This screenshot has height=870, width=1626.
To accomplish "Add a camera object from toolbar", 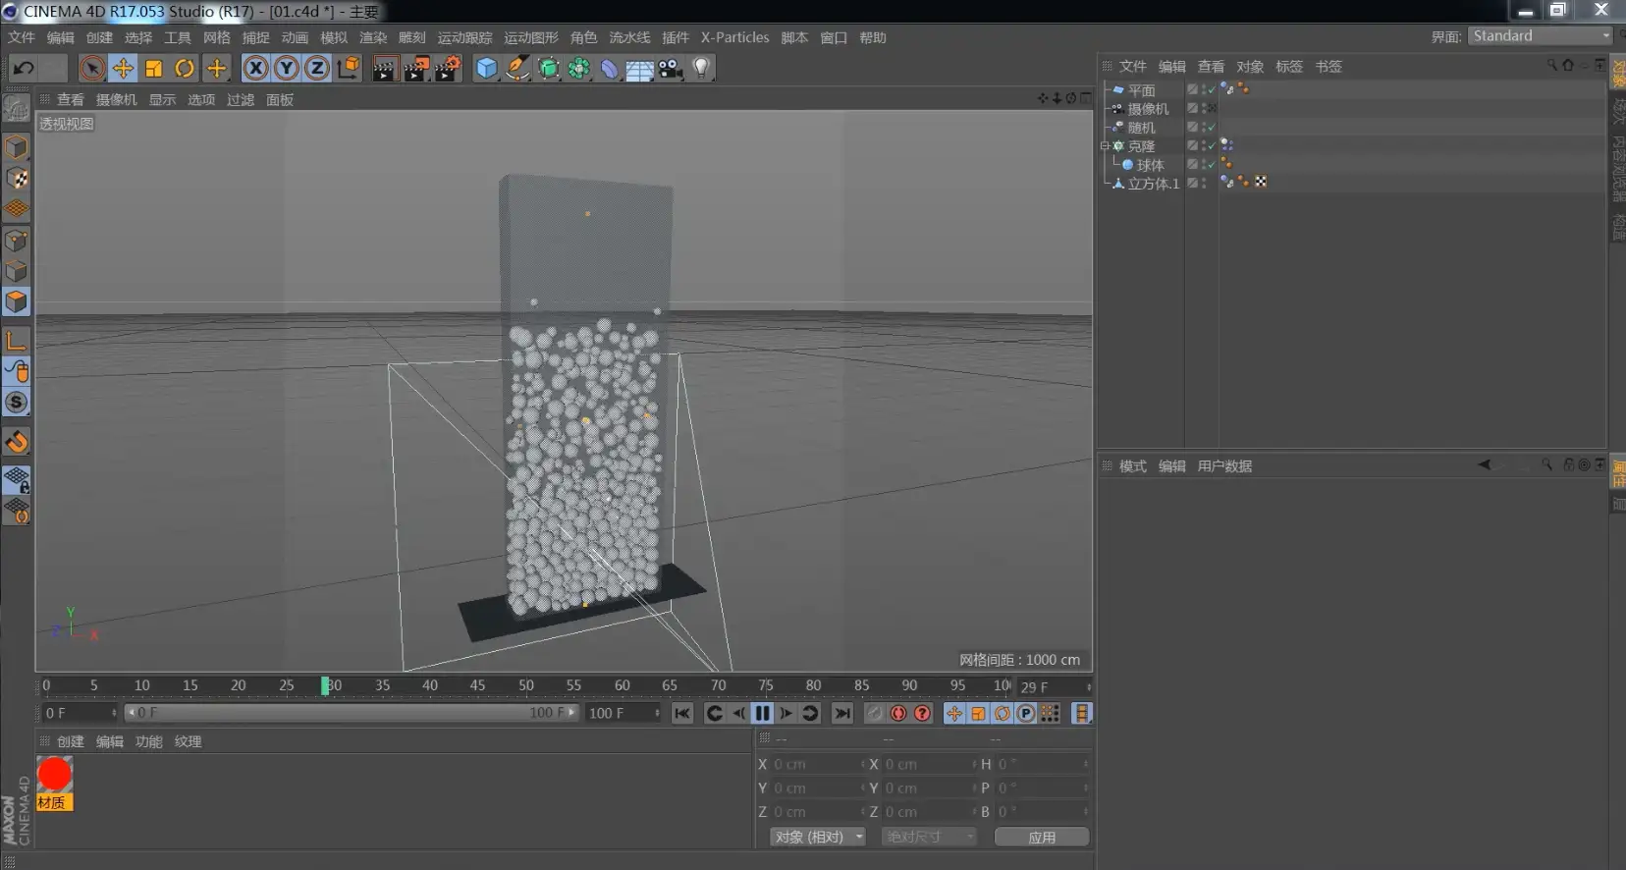I will [671, 68].
